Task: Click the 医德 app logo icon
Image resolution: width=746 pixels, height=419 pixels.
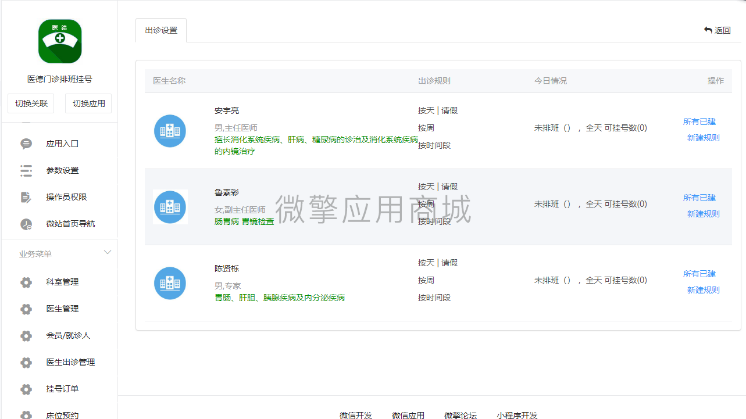Action: pyautogui.click(x=60, y=41)
